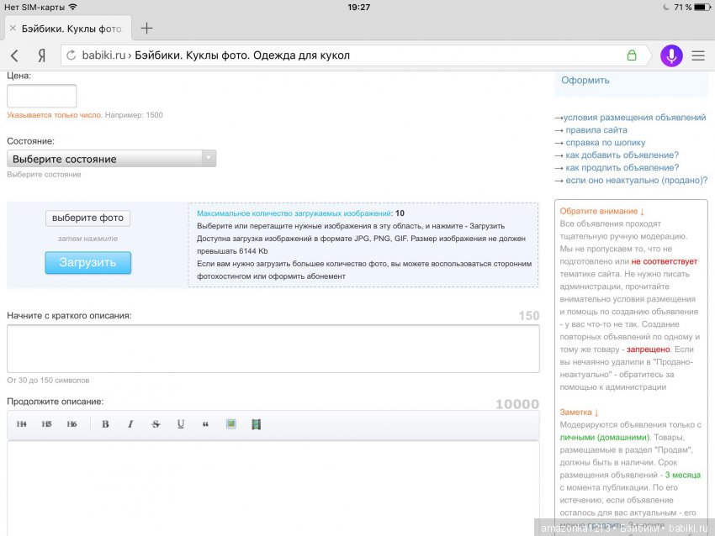Insert an image via editor toolbar
Viewport: 715px width, 536px height.
230,424
